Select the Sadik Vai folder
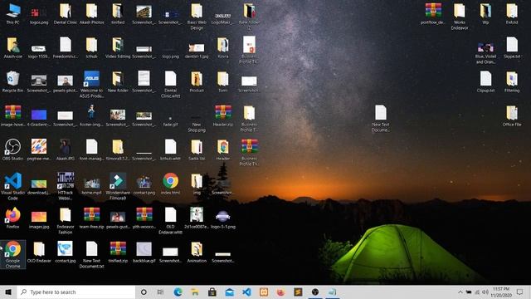 pyautogui.click(x=197, y=149)
